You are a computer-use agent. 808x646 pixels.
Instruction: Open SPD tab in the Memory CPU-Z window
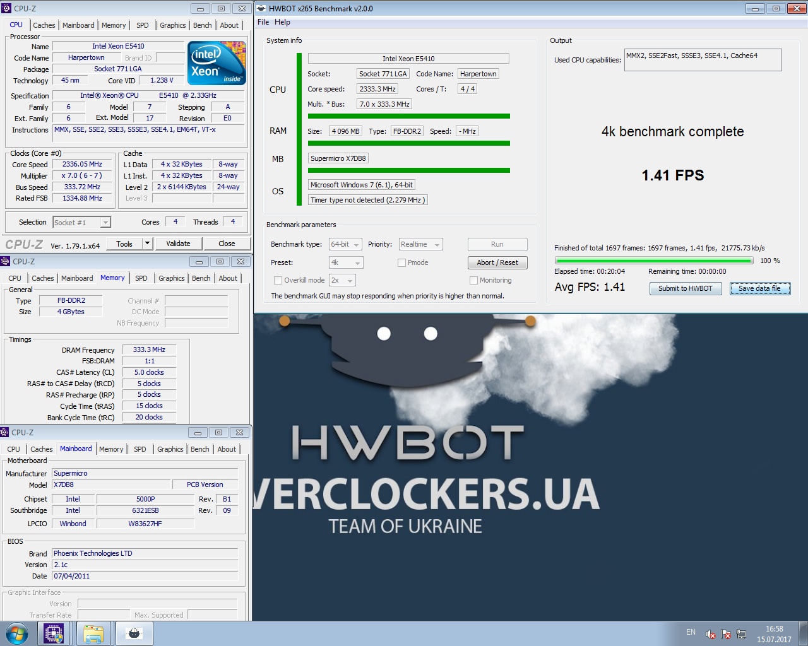point(141,278)
